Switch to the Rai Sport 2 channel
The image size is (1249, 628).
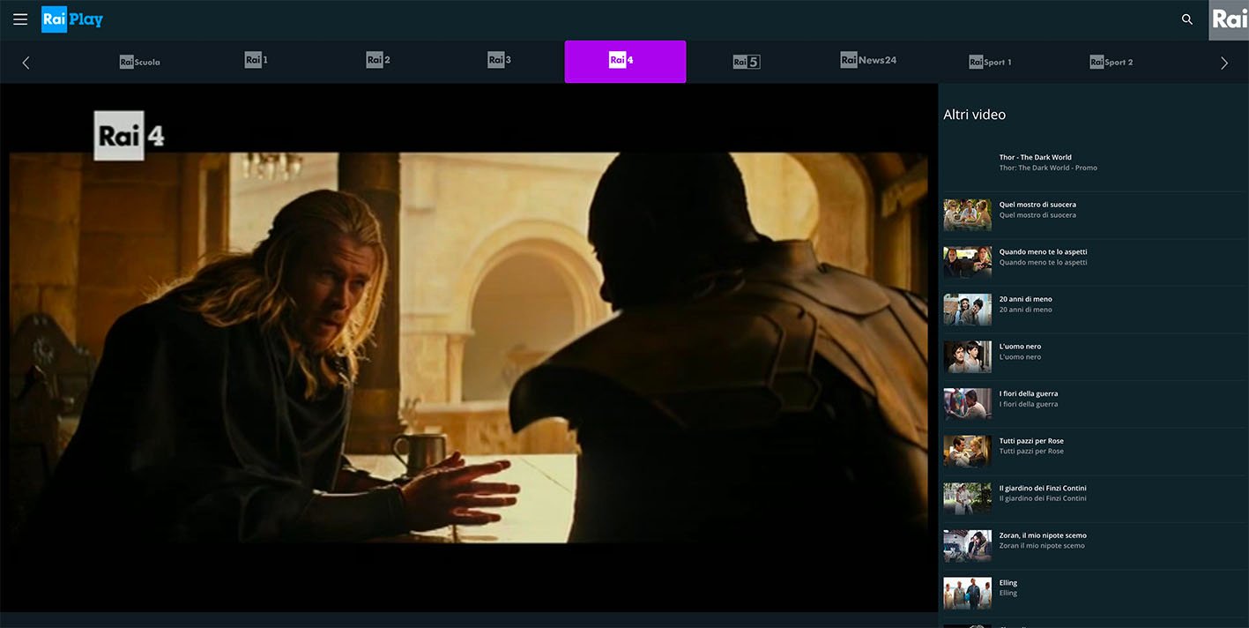[1111, 62]
